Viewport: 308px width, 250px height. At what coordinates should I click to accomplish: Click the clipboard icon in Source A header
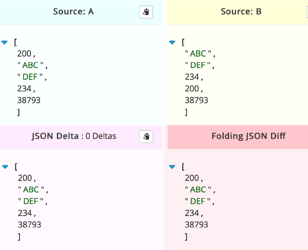[x=146, y=12]
